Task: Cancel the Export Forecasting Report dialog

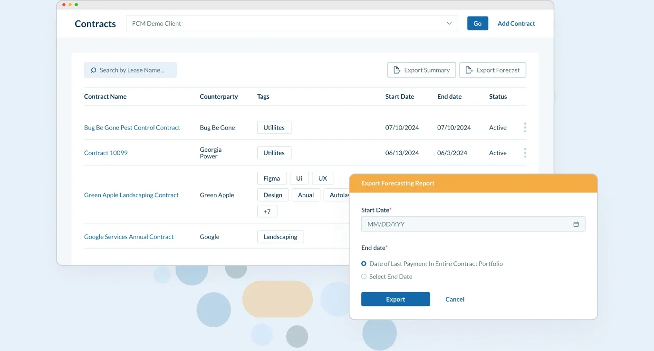Action: (x=455, y=299)
